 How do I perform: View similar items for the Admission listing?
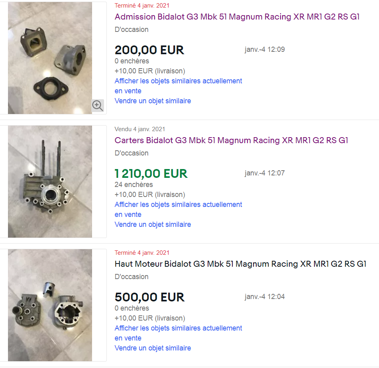tap(178, 86)
